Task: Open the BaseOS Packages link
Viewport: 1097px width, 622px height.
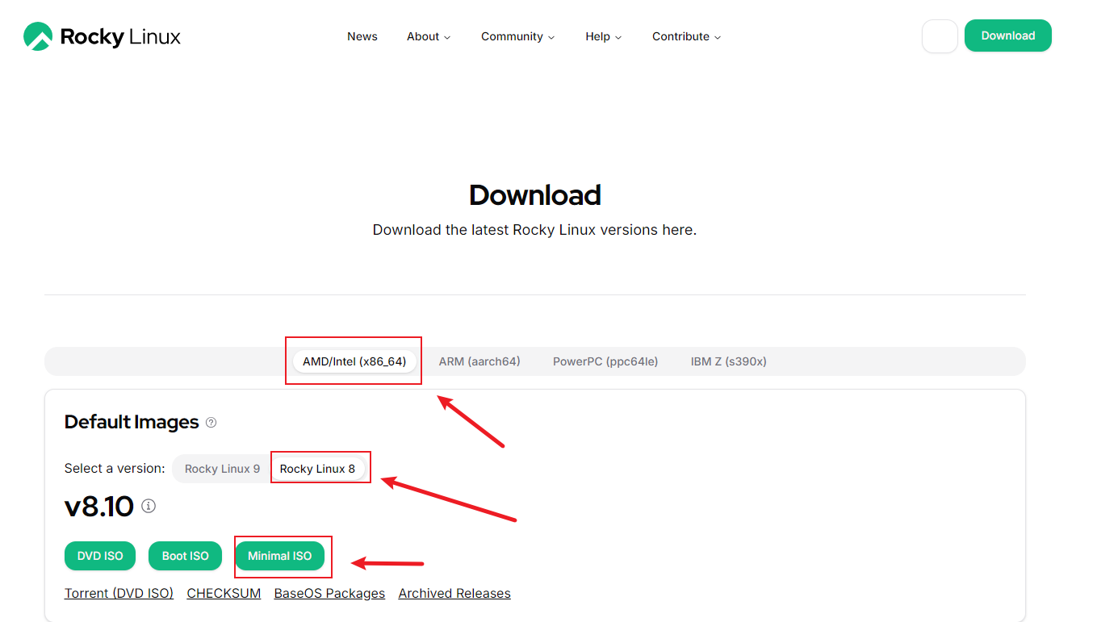Action: pos(329,593)
